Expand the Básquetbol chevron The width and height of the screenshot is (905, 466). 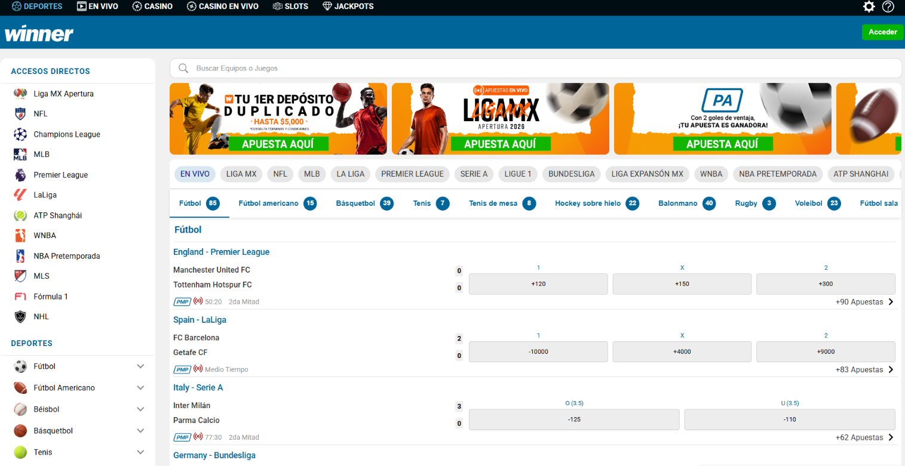140,431
